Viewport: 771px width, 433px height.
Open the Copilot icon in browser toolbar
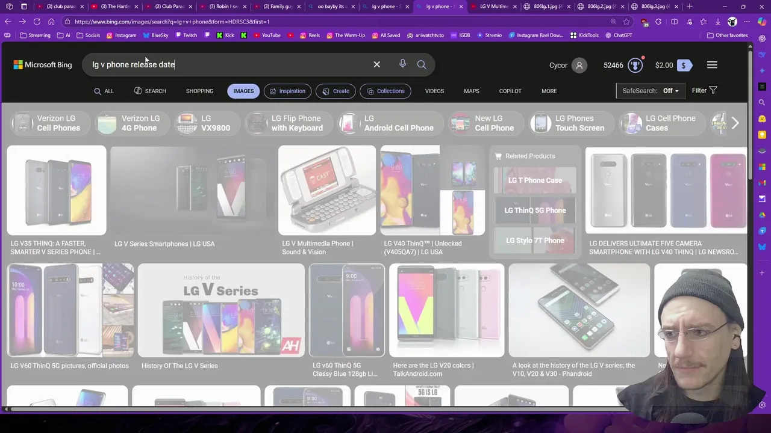pyautogui.click(x=762, y=22)
